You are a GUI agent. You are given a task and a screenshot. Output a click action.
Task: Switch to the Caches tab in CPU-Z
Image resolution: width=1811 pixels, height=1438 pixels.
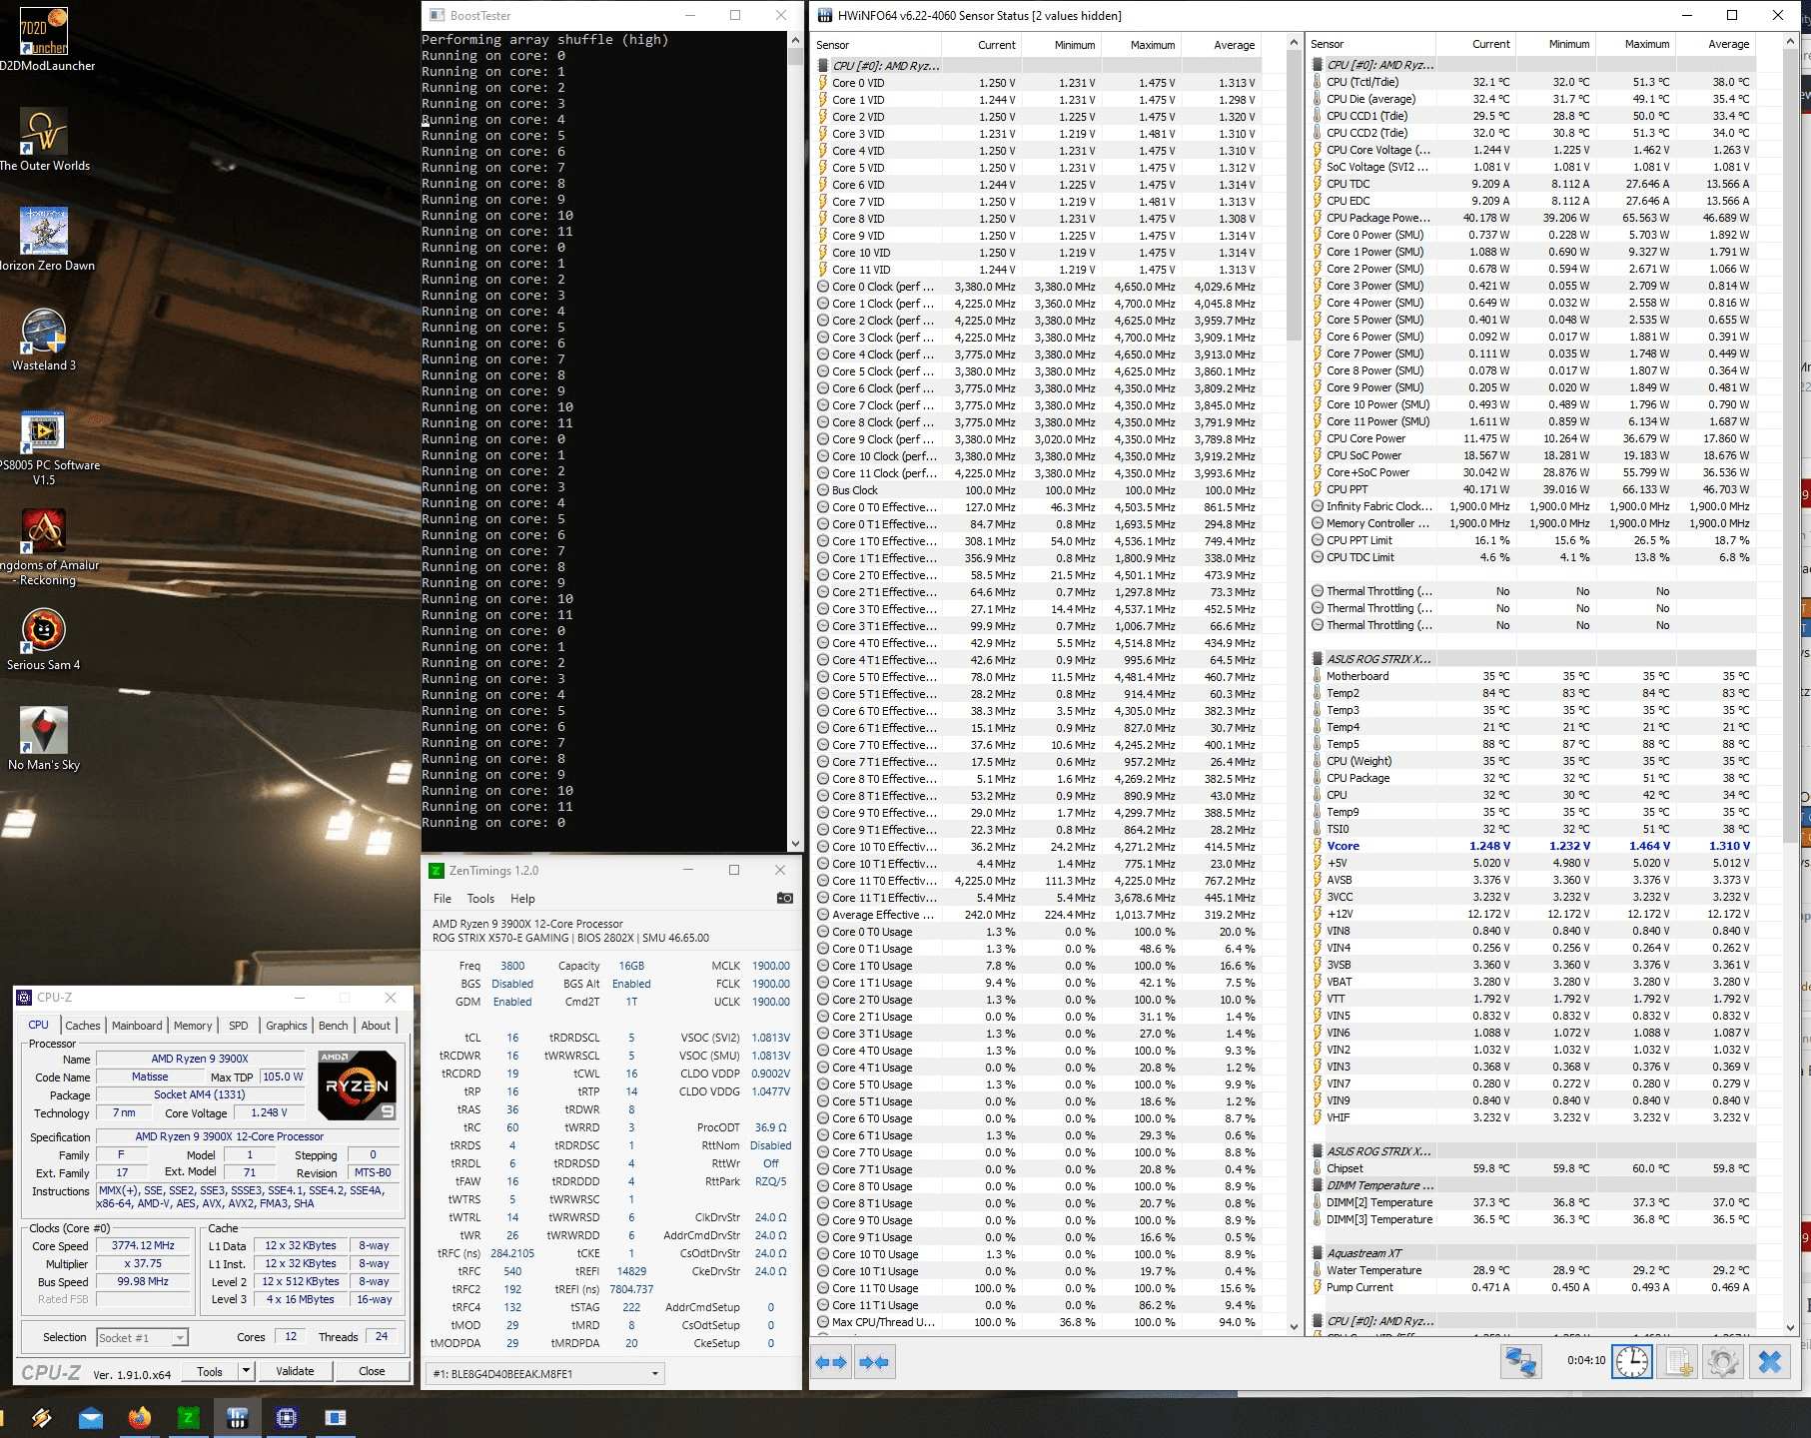pyautogui.click(x=83, y=1026)
